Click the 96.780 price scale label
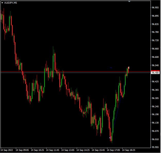Image resolution: width=161 pixels, height=153 pixels. point(155,32)
